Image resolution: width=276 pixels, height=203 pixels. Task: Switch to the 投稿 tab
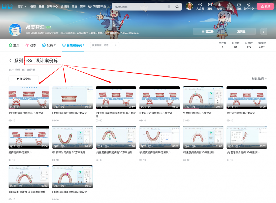(49, 45)
